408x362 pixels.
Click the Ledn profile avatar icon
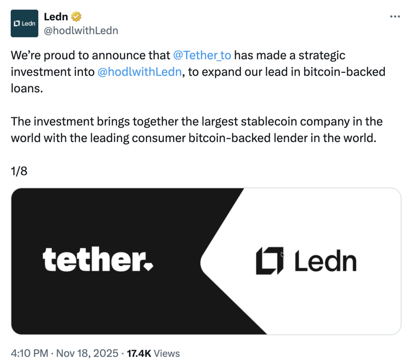(24, 23)
